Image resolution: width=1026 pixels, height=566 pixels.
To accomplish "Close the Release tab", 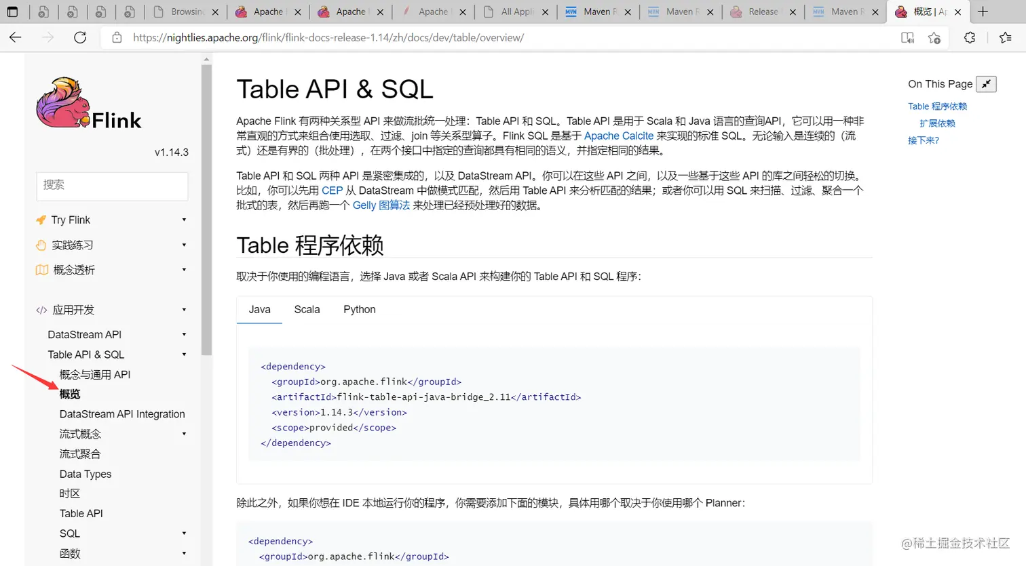I will (793, 12).
